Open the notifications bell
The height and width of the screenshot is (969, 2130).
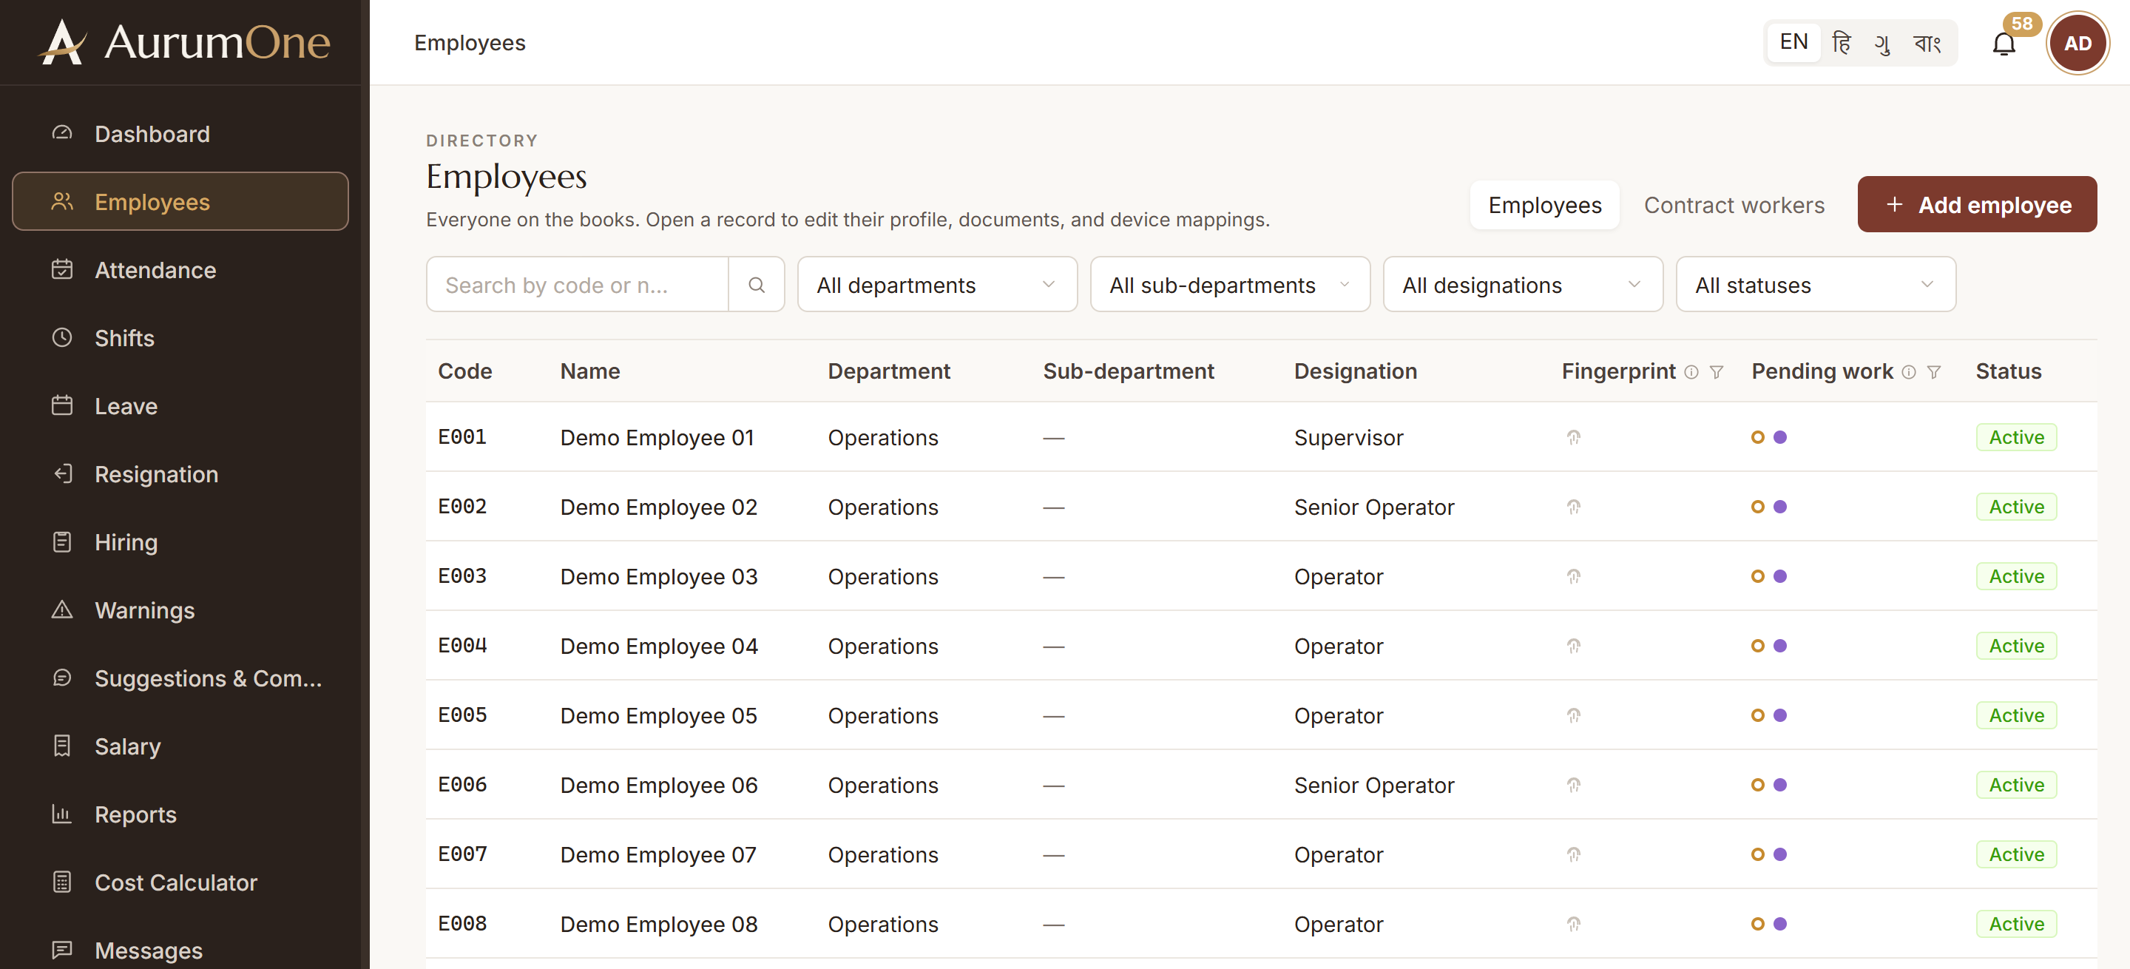tap(2004, 43)
